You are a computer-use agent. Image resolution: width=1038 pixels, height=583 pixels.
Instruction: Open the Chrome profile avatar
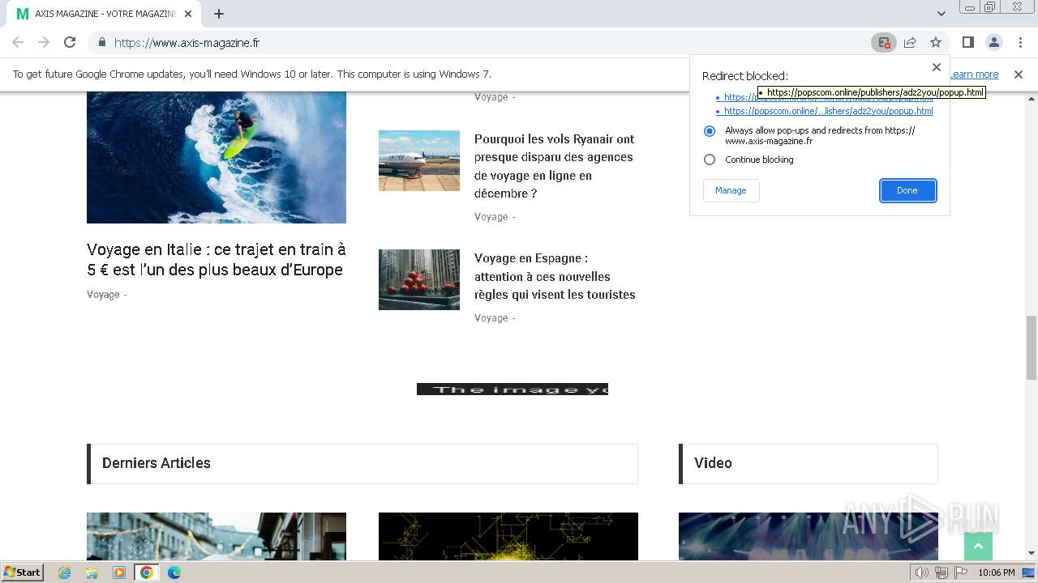993,42
